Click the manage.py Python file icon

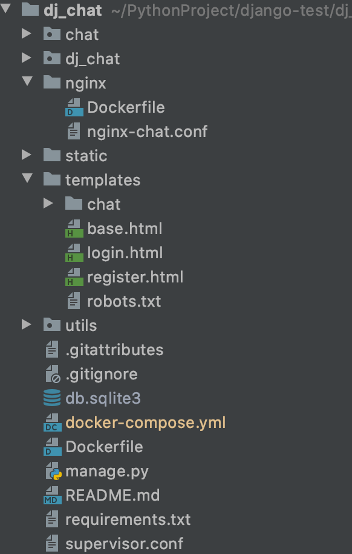click(54, 471)
